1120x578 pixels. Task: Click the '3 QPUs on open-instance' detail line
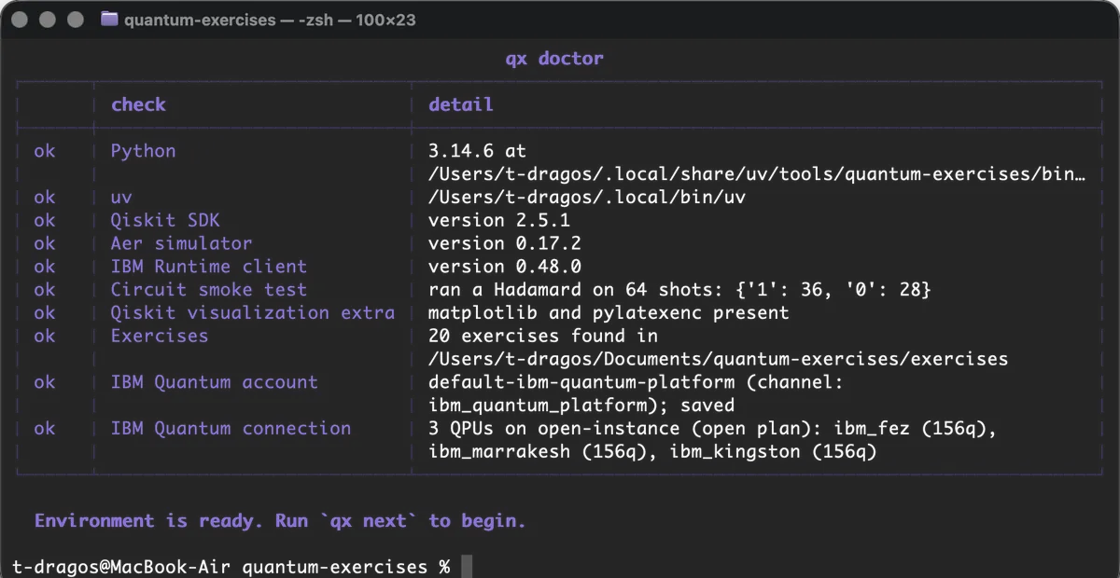pos(713,428)
